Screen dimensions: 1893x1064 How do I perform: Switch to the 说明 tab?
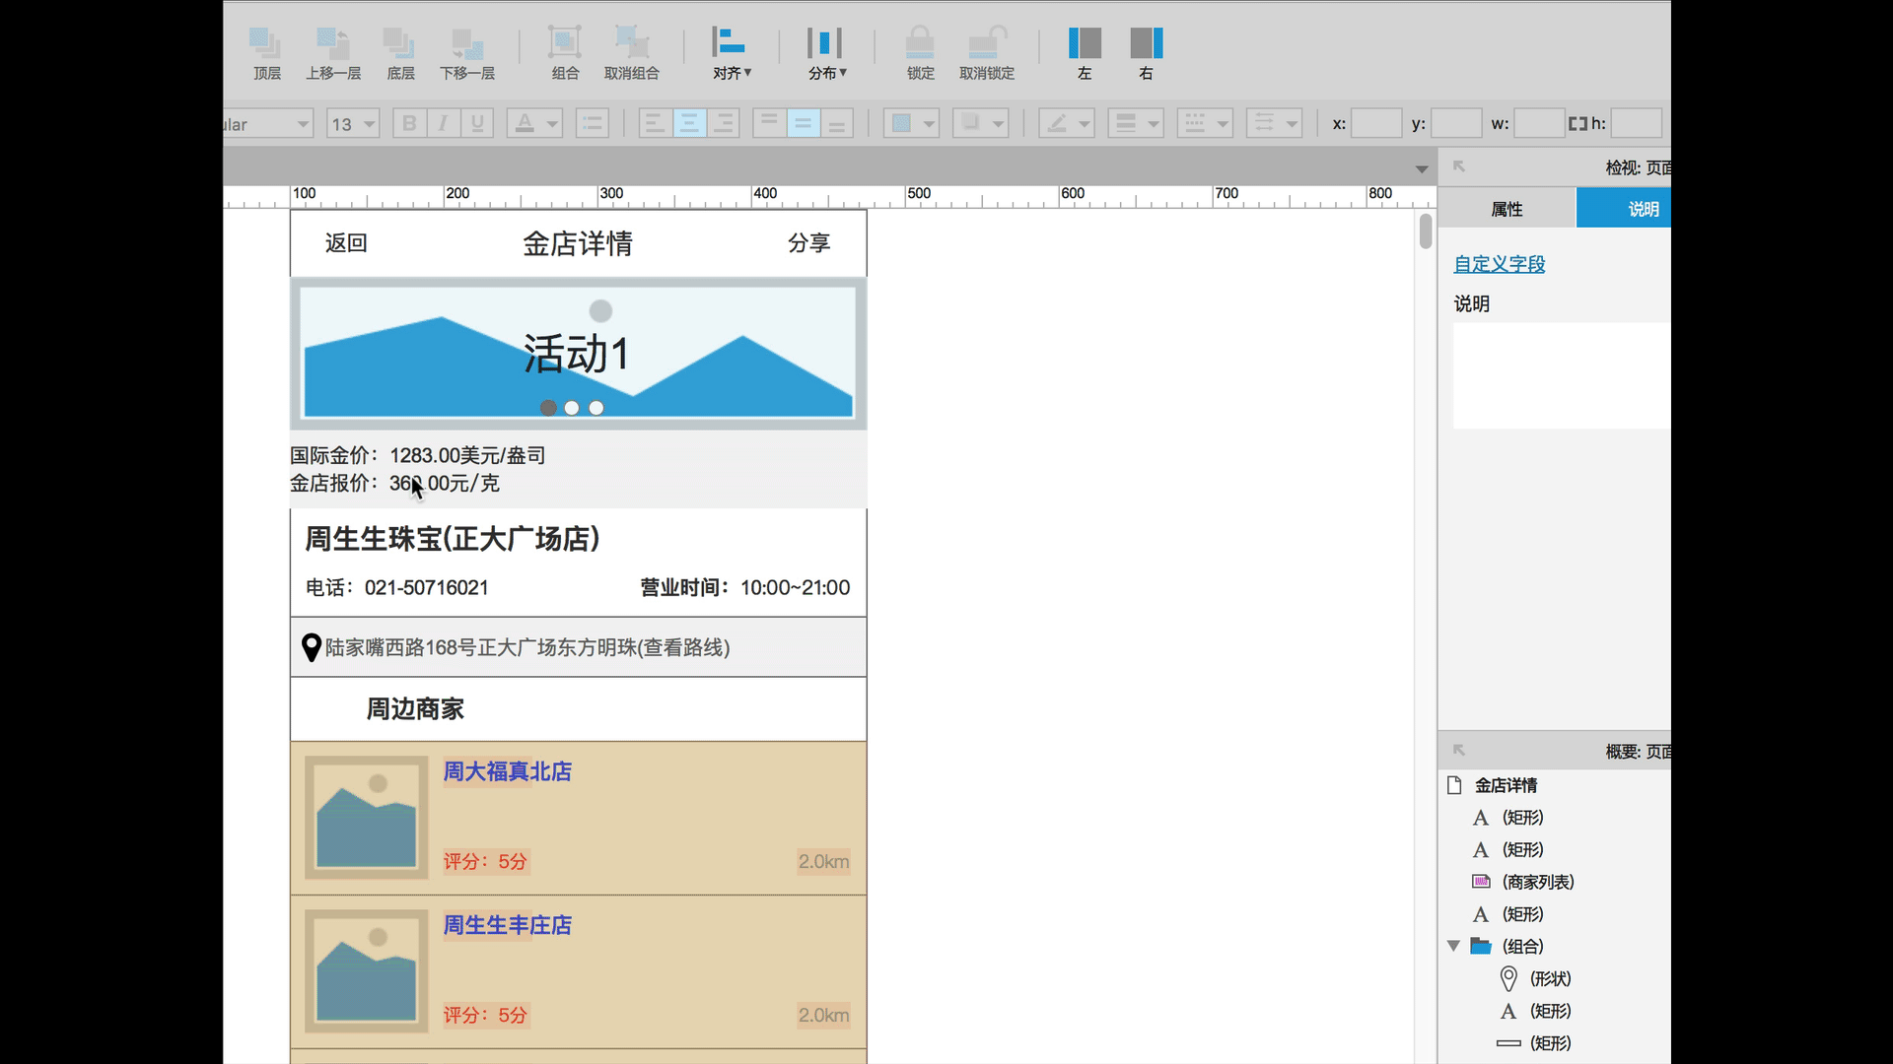[1643, 209]
